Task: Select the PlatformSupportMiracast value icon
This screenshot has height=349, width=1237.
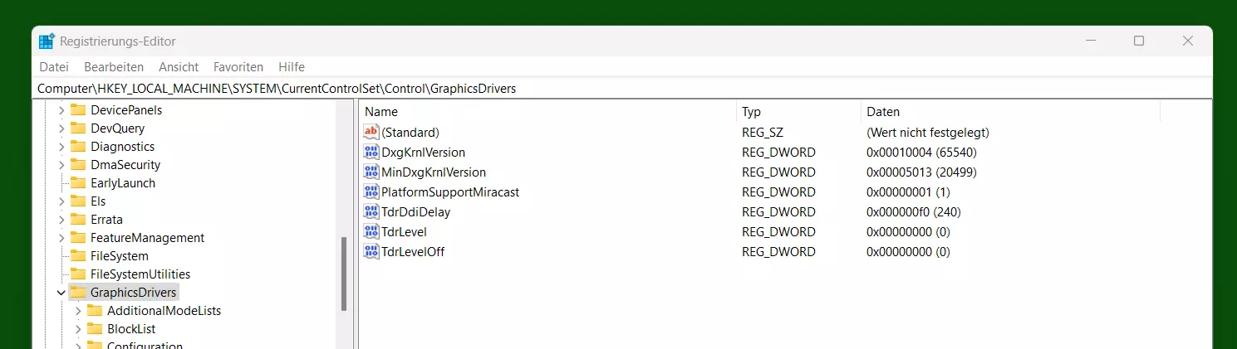Action: point(371,192)
